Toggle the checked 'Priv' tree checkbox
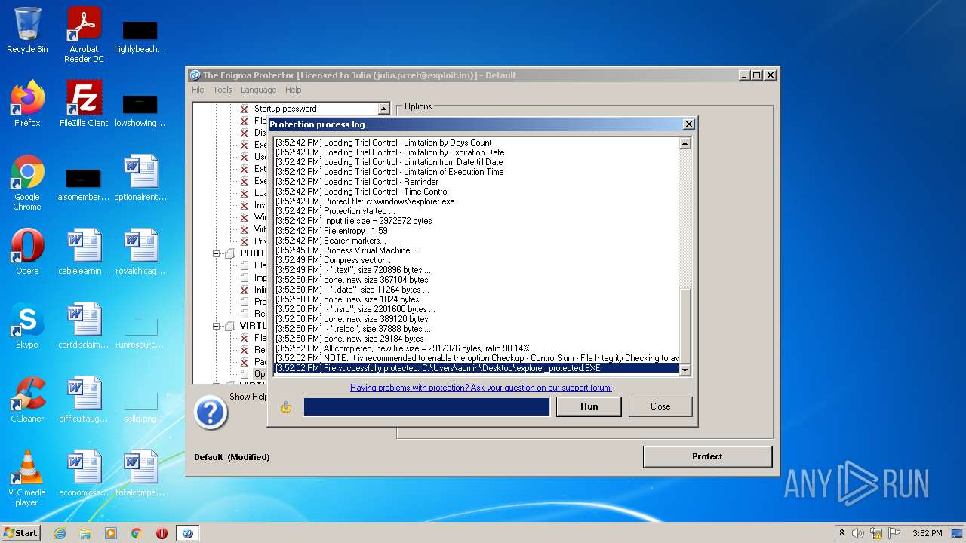This screenshot has width=966, height=543. (245, 241)
